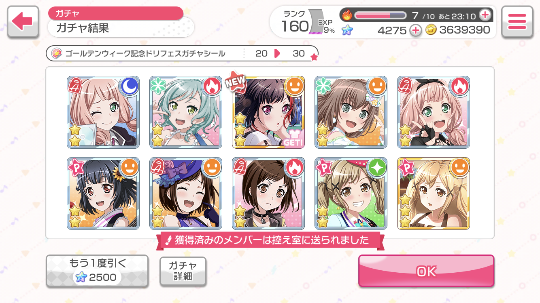The width and height of the screenshot is (540, 303).
Task: Select the twin-tail card with green attribute
Action: 351,193
